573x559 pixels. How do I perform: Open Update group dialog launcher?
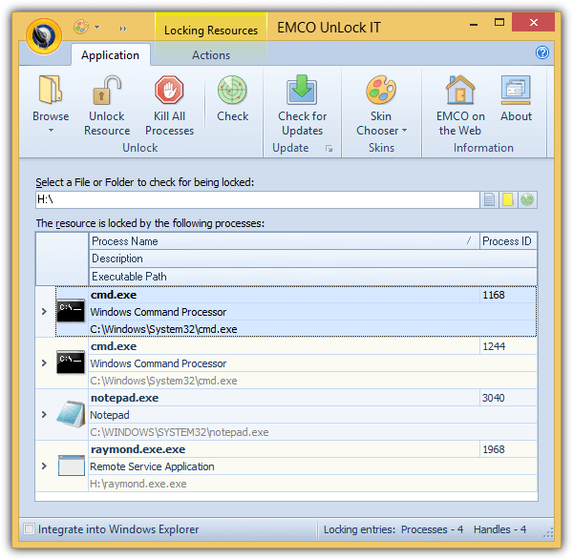[329, 148]
